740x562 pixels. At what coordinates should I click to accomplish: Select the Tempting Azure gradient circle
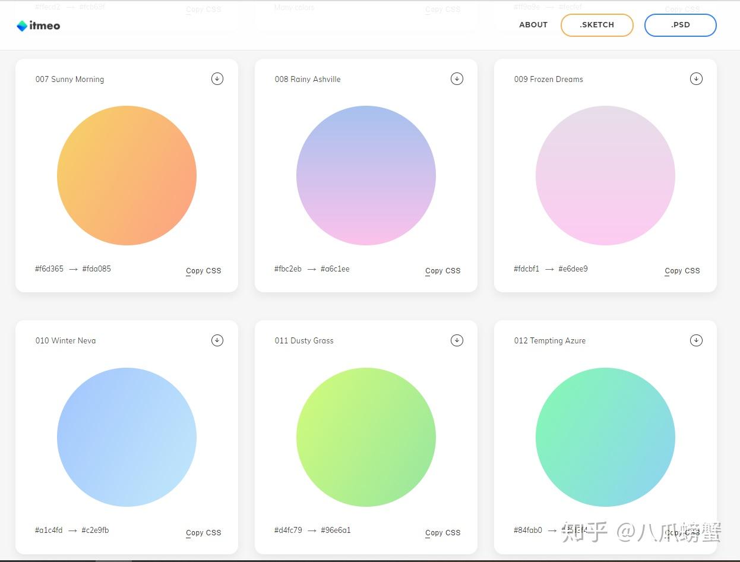coord(605,437)
